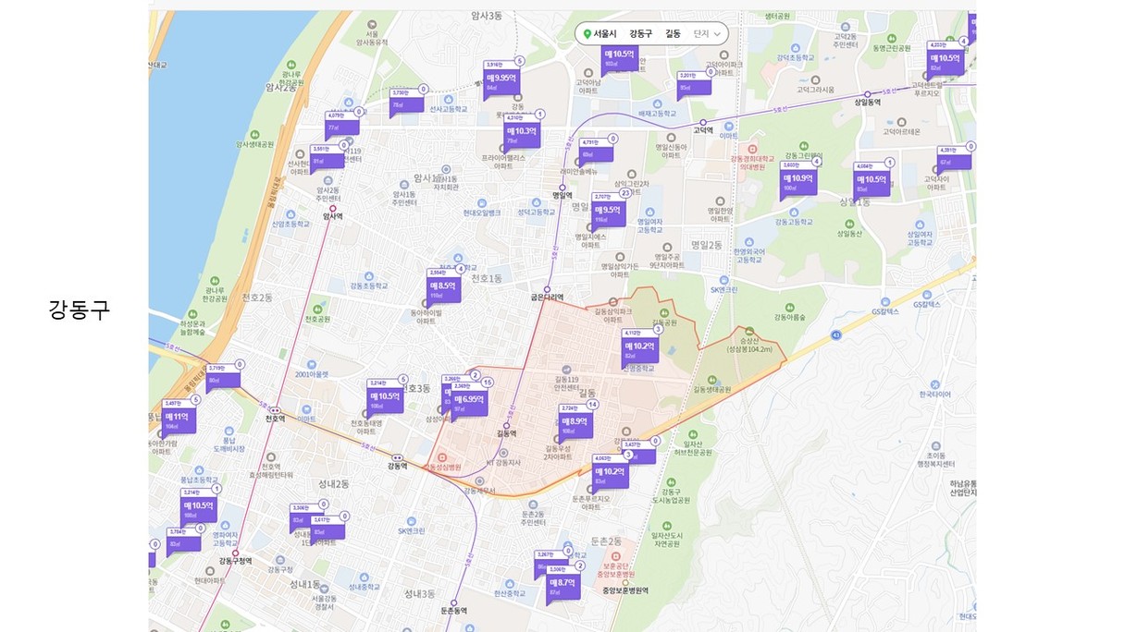Click the 강동구청역 station label
Image resolution: width=1125 pixels, height=632 pixels.
(x=235, y=562)
